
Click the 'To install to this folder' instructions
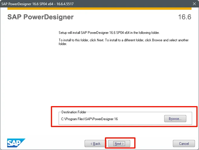tap(123, 42)
